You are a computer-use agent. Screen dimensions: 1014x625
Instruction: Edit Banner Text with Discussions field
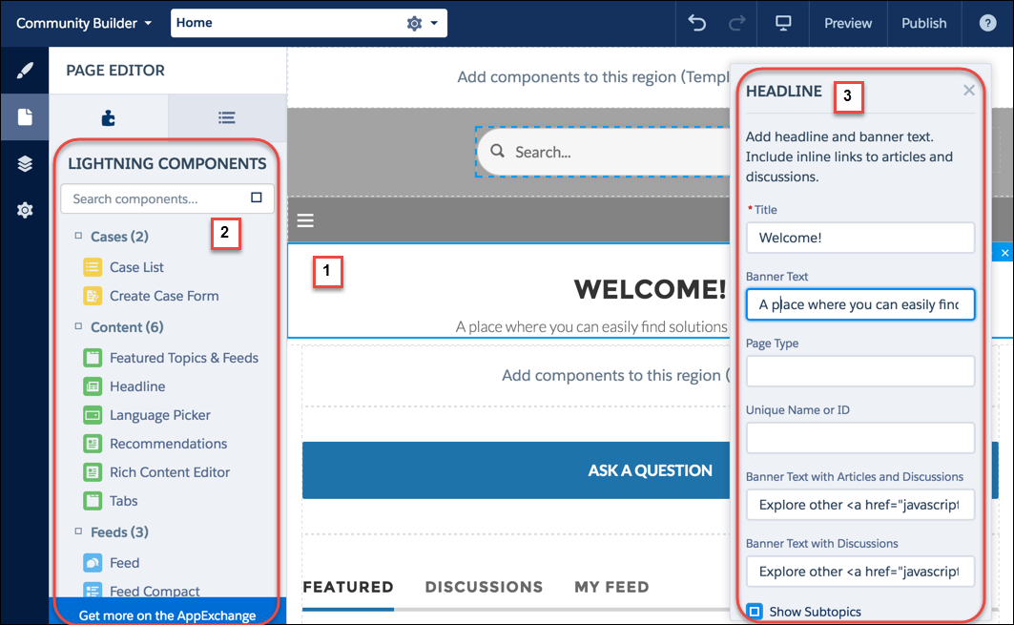[x=860, y=572]
